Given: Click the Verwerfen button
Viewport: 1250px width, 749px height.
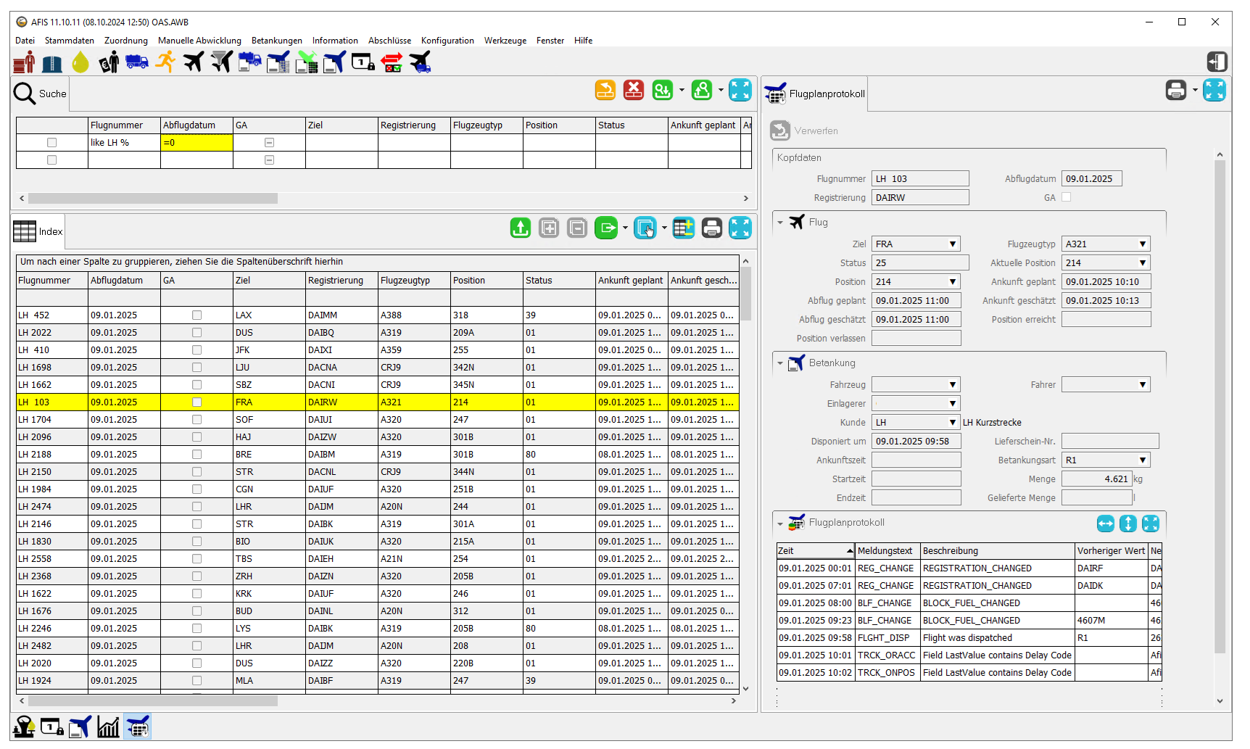Looking at the screenshot, I should point(804,131).
